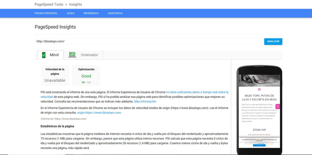The width and height of the screenshot is (312, 155).
Task: Switch to the Ordenador tab
Action: (83, 55)
